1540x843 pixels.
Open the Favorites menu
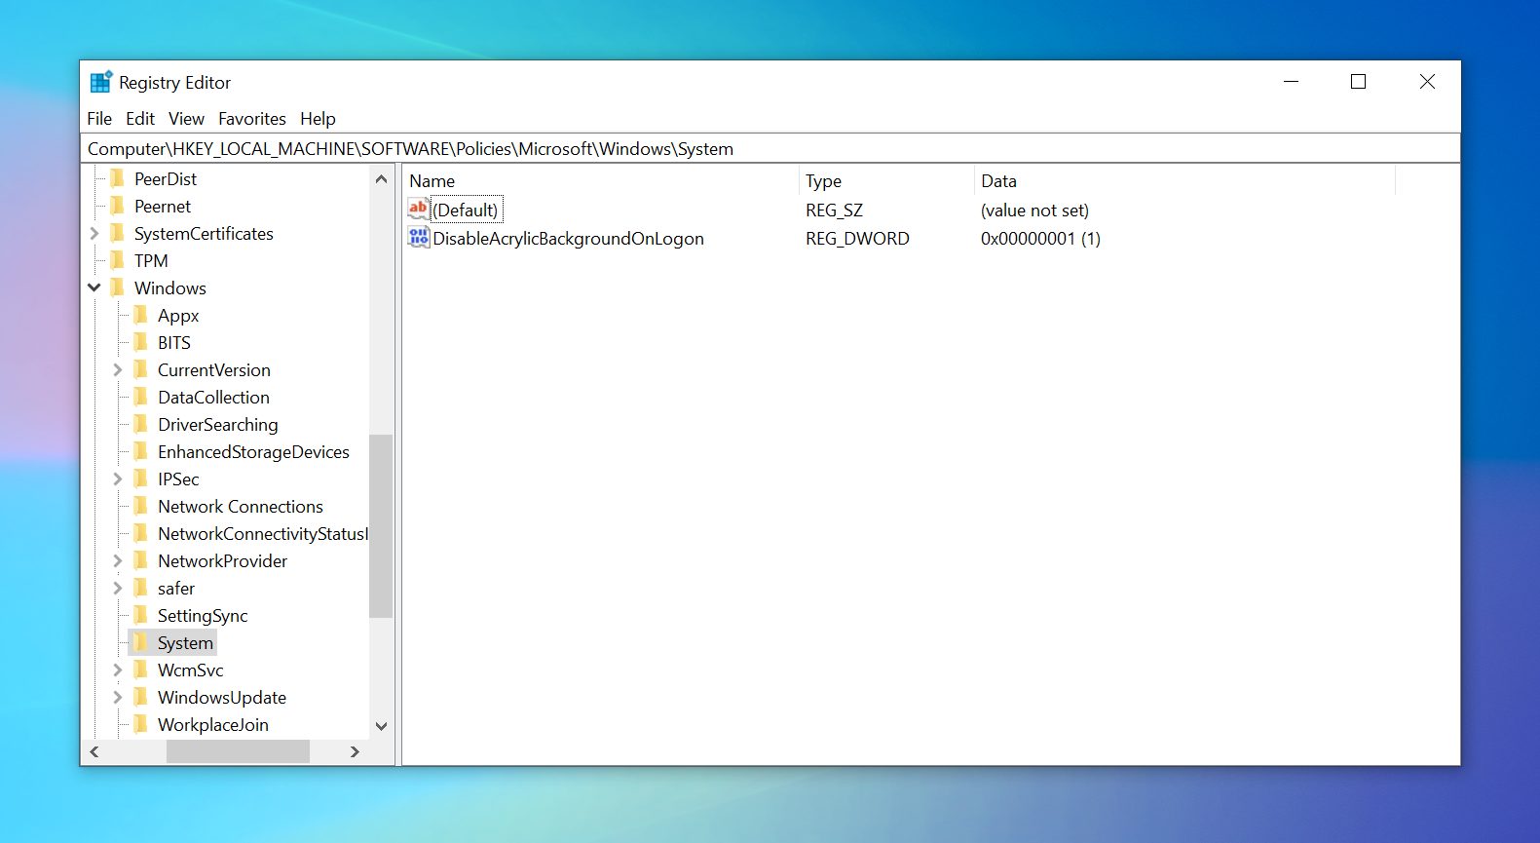coord(252,118)
